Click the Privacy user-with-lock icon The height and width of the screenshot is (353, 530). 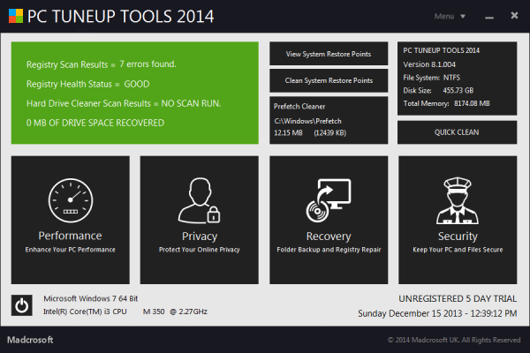click(x=199, y=200)
